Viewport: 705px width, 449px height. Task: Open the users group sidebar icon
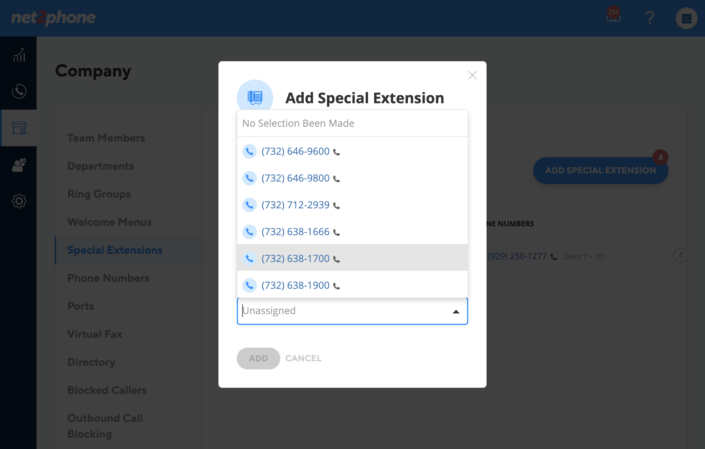click(19, 165)
